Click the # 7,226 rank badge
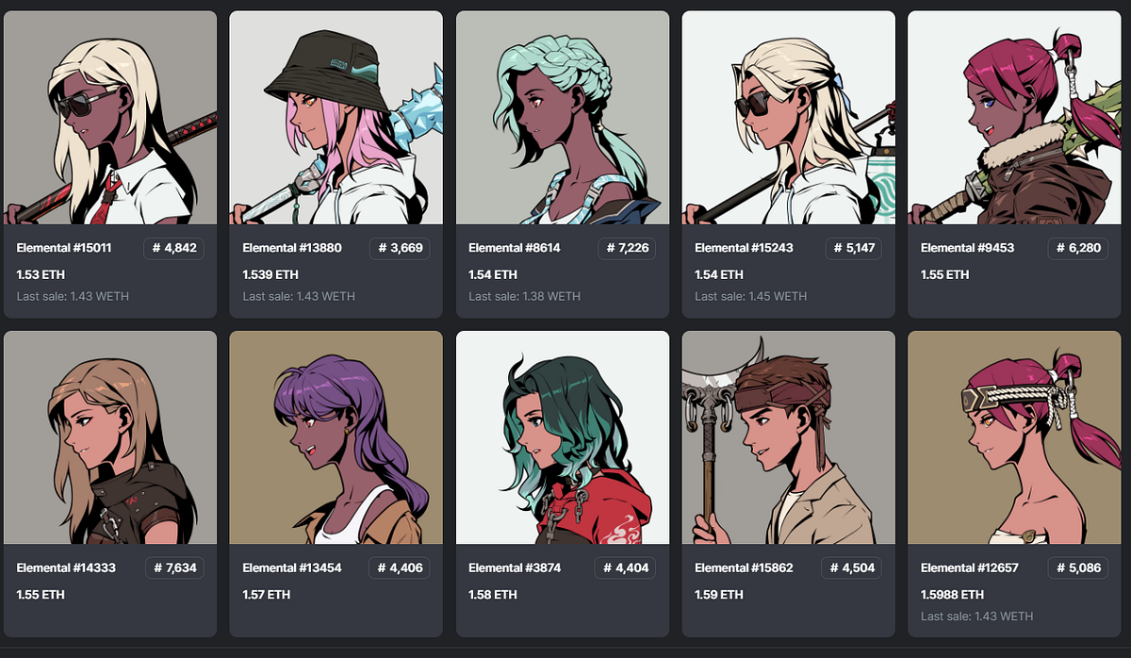The width and height of the screenshot is (1131, 658). click(627, 249)
